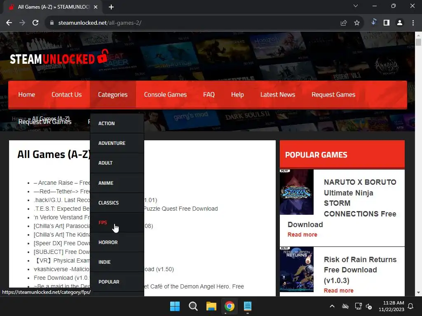The image size is (422, 316).
Task: Click the volume muted tray icon
Action: point(369,306)
